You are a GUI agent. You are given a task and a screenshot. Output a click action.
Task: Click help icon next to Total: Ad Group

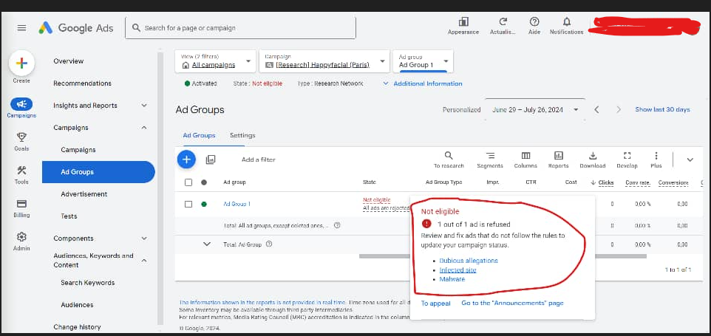[x=269, y=244]
